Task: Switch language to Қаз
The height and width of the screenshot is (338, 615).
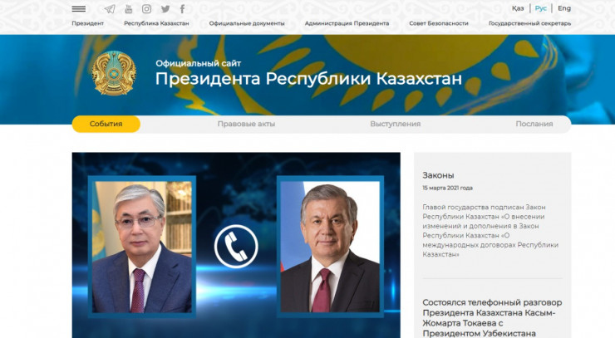Action: coord(518,8)
